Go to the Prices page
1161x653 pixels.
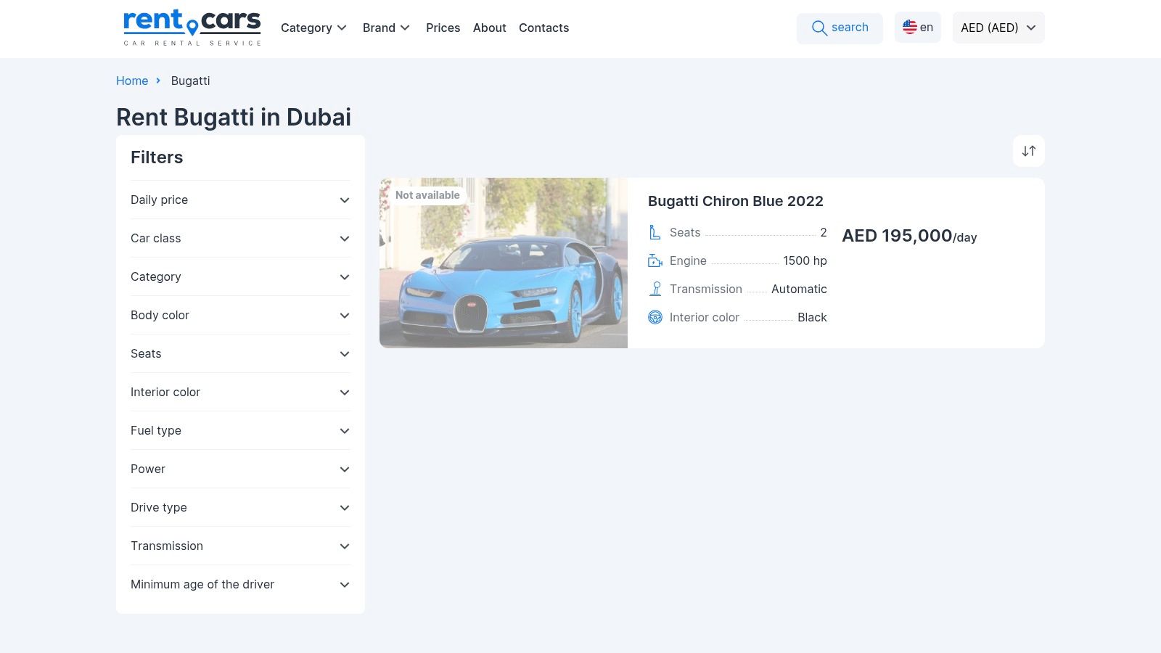point(443,28)
